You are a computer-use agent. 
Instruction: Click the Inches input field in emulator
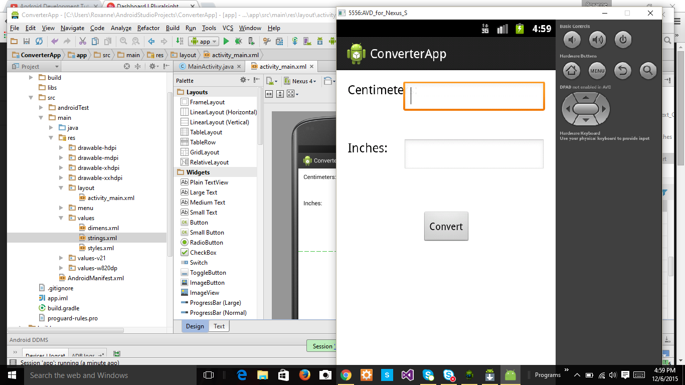474,153
